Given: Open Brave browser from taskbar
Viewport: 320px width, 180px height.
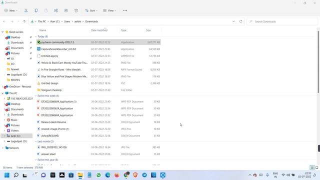Looking at the screenshot, I should (x=135, y=175).
